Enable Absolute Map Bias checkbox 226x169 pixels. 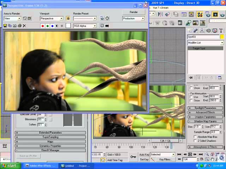[x=195, y=137]
